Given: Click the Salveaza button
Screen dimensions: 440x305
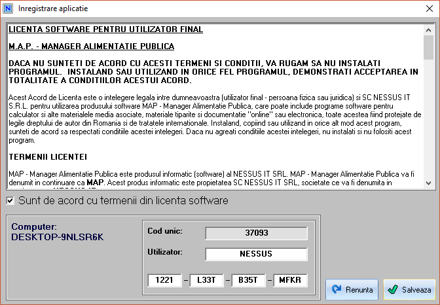Looking at the screenshot, I should (x=409, y=289).
